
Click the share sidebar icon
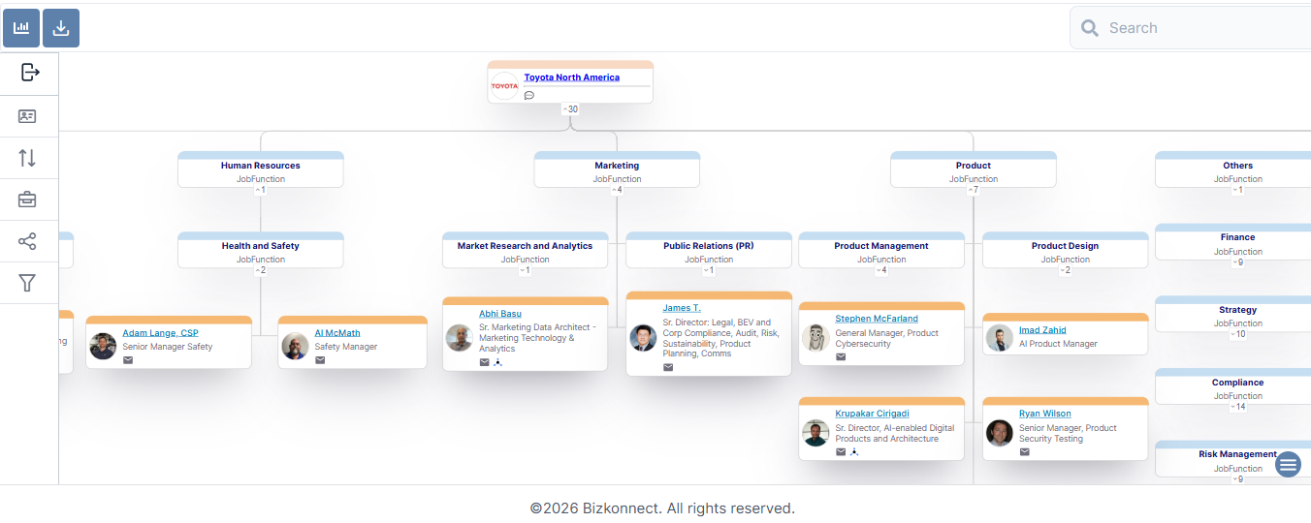click(27, 241)
